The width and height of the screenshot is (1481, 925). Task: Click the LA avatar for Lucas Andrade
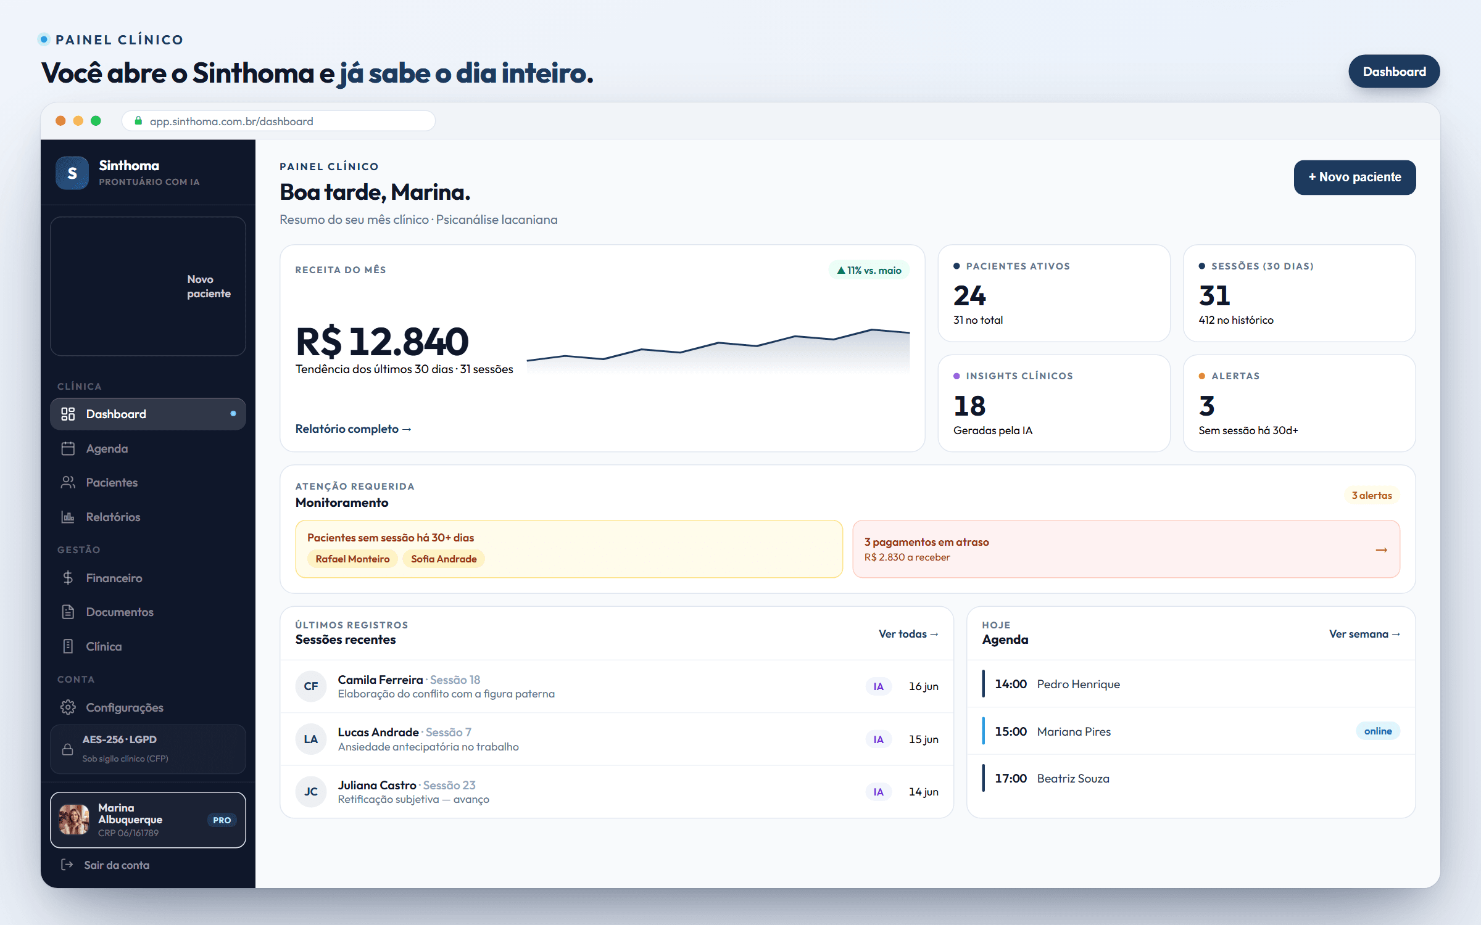(x=311, y=739)
